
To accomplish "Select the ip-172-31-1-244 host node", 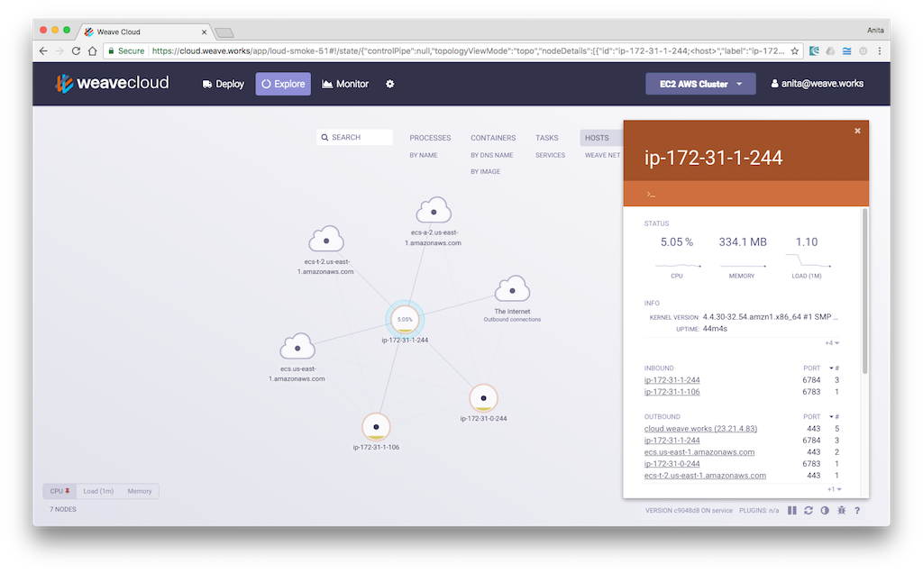I will tap(405, 320).
